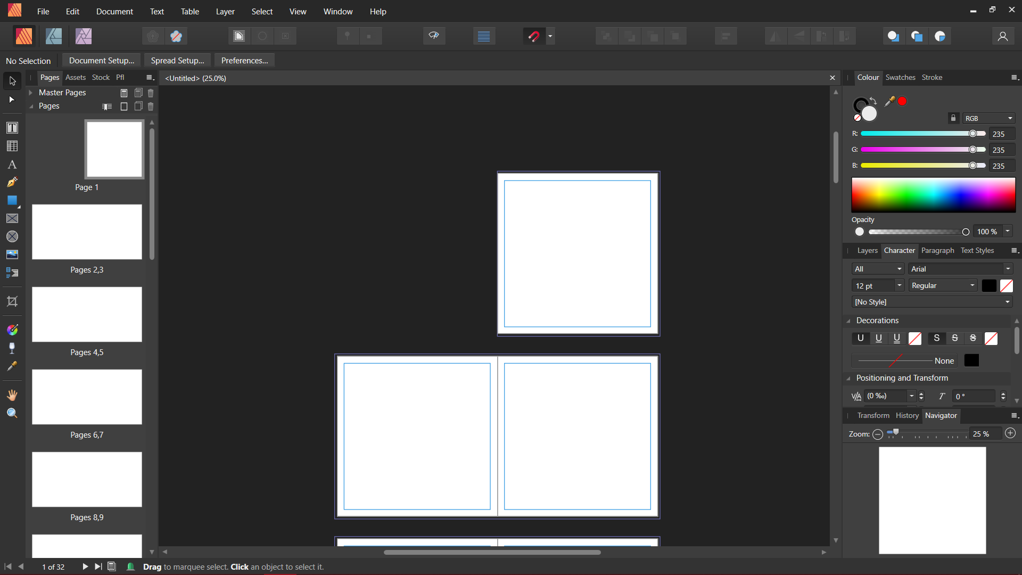Switch to the Swatches tab
Image resolution: width=1022 pixels, height=575 pixels.
(x=900, y=77)
